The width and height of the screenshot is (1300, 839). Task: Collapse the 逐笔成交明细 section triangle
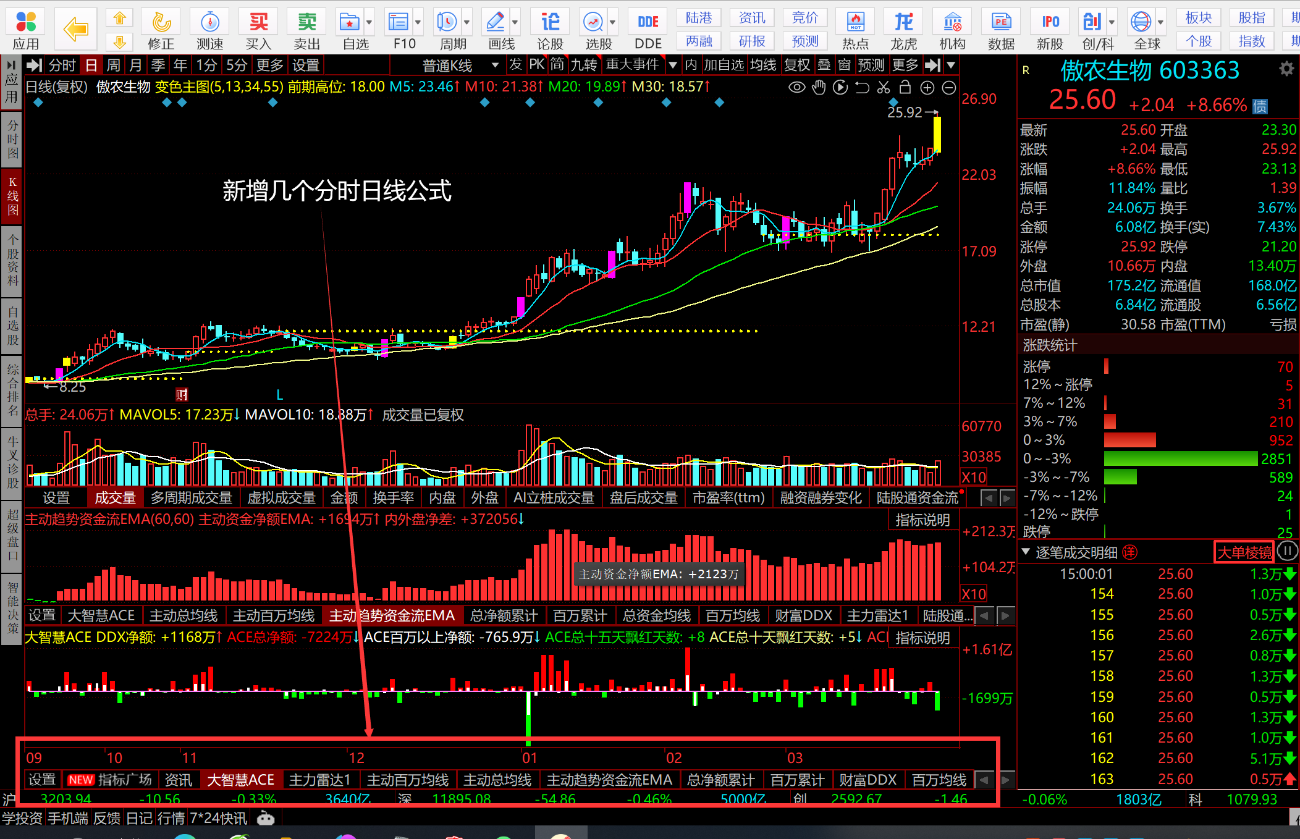click(x=1026, y=551)
